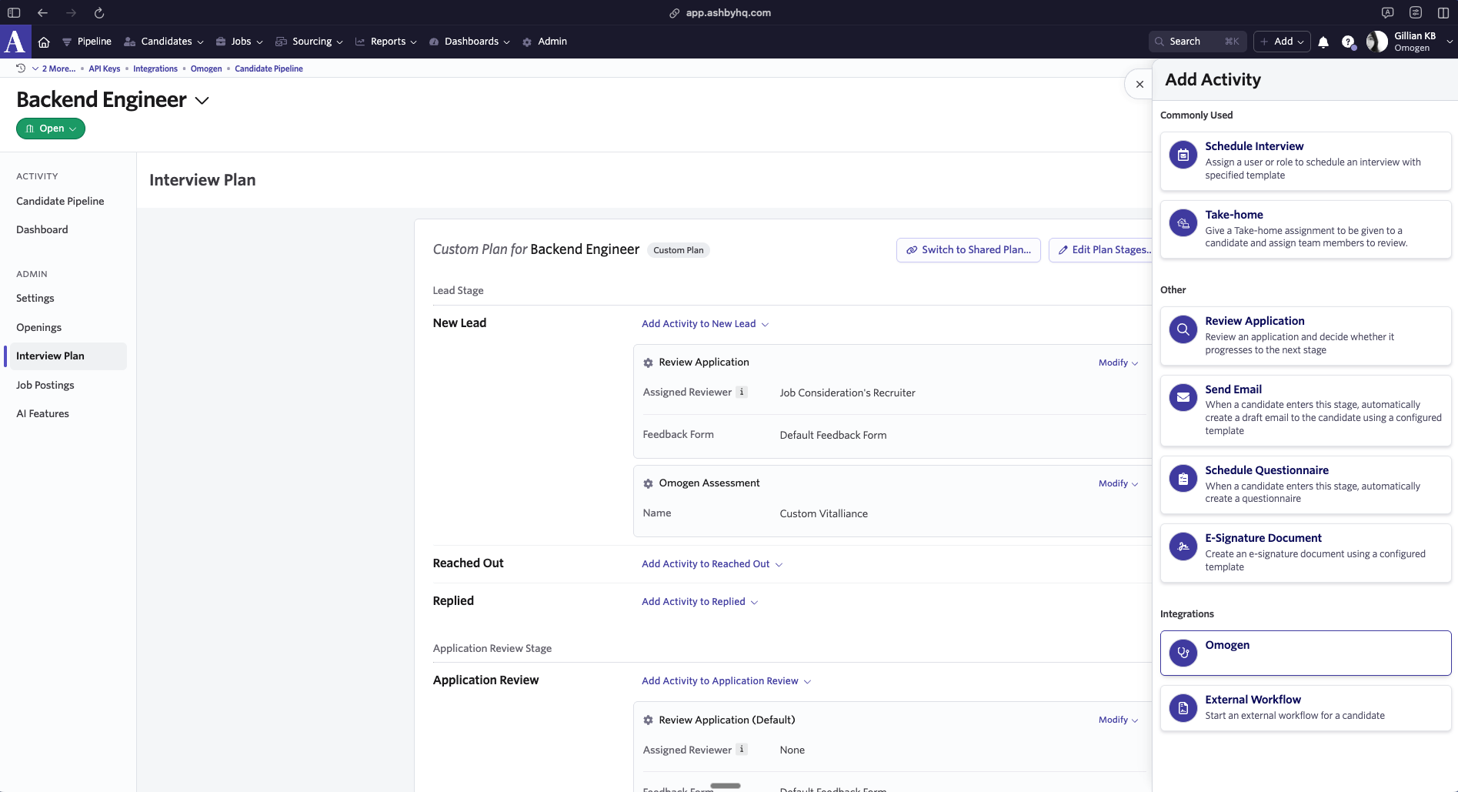Click the info icon beside Assigned Reviewer
1458x792 pixels.
[742, 393]
